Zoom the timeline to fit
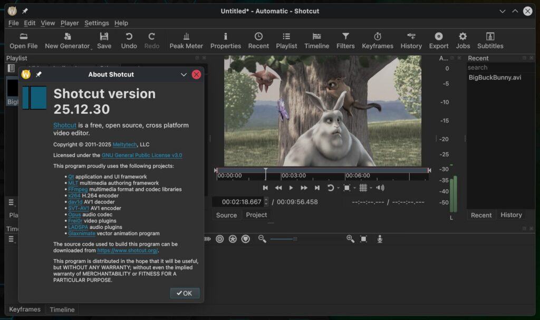The height and width of the screenshot is (320, 540). [x=363, y=239]
